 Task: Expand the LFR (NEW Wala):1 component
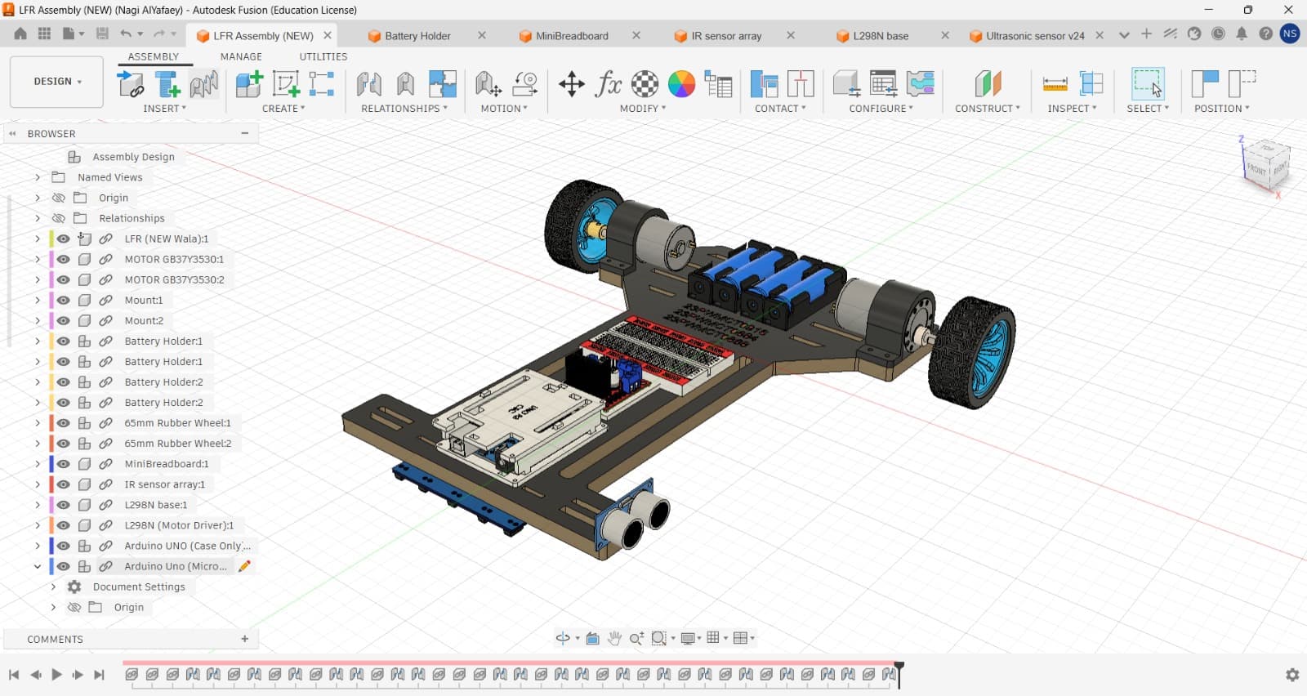pyautogui.click(x=38, y=239)
